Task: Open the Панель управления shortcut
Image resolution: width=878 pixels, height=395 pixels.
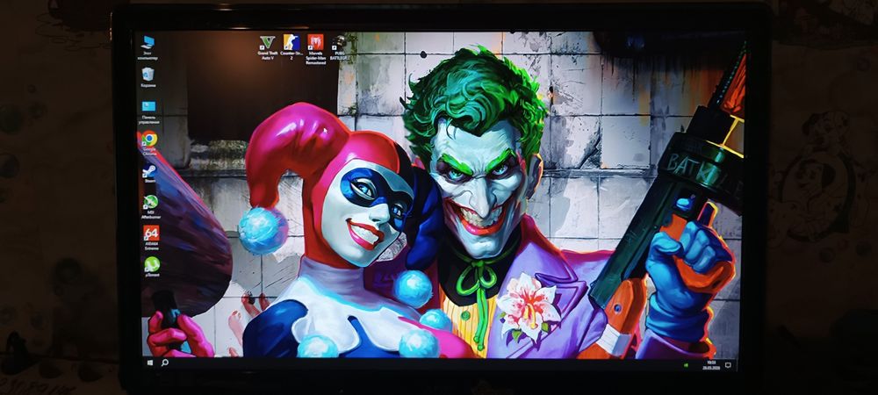Action: (148, 111)
